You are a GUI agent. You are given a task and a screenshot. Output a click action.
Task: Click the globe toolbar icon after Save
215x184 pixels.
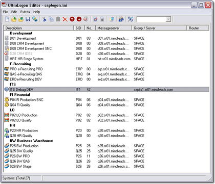click(35, 19)
